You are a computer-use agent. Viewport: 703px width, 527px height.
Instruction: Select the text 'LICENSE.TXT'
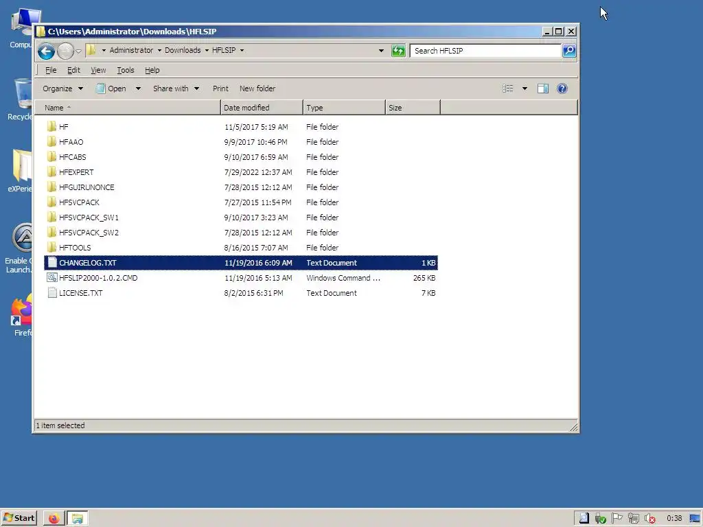pos(81,293)
